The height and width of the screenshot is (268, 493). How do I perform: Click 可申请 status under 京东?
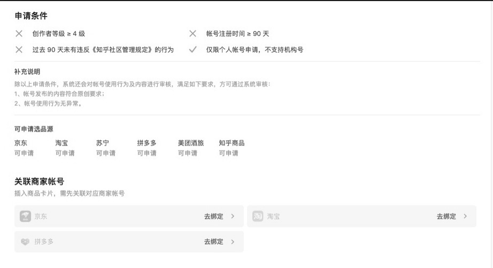24,153
